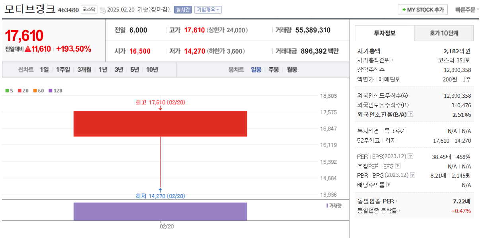The height and width of the screenshot is (238, 480).
Task: Select the 주봉 candle chart
Action: tap(274, 70)
